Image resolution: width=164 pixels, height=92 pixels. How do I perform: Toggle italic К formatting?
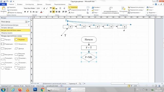pyautogui.click(x=28, y=12)
